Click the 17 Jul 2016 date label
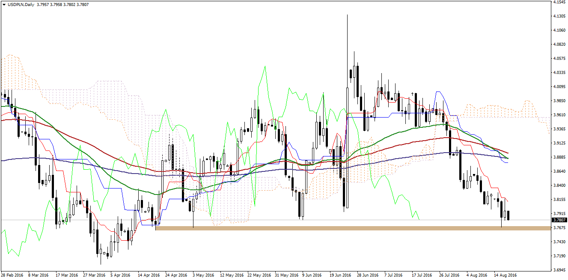Image resolution: width=568 pixels, height=280 pixels. (x=422, y=275)
